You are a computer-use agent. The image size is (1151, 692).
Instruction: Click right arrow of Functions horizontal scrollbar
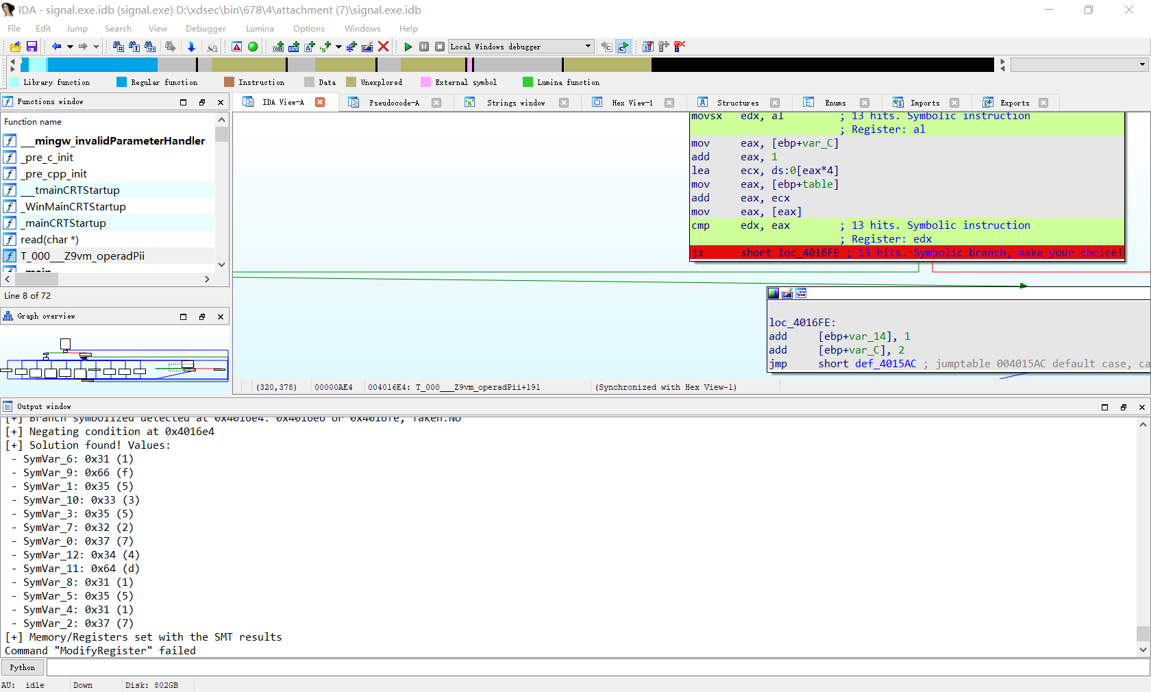(207, 280)
